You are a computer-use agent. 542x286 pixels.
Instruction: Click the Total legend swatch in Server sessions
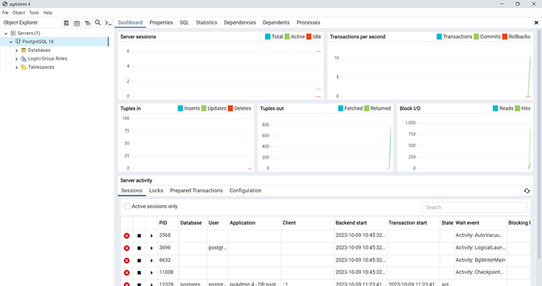coord(267,36)
